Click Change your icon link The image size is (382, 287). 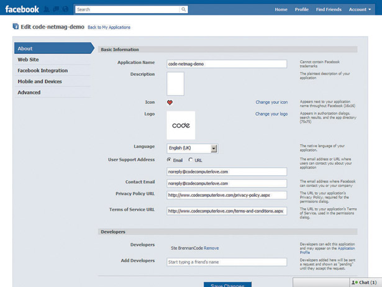(x=271, y=102)
